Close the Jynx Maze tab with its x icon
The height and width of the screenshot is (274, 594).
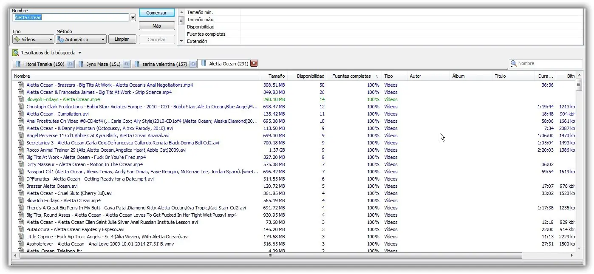[126, 64]
